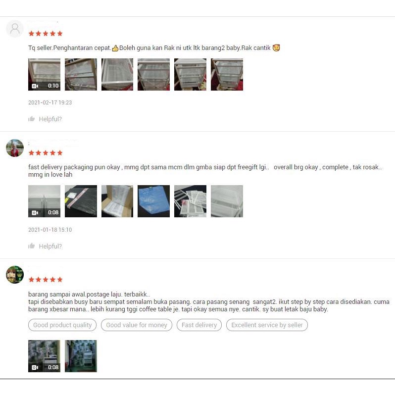Mark the second review as Helpful
The height and width of the screenshot is (395, 395).
click(x=50, y=246)
